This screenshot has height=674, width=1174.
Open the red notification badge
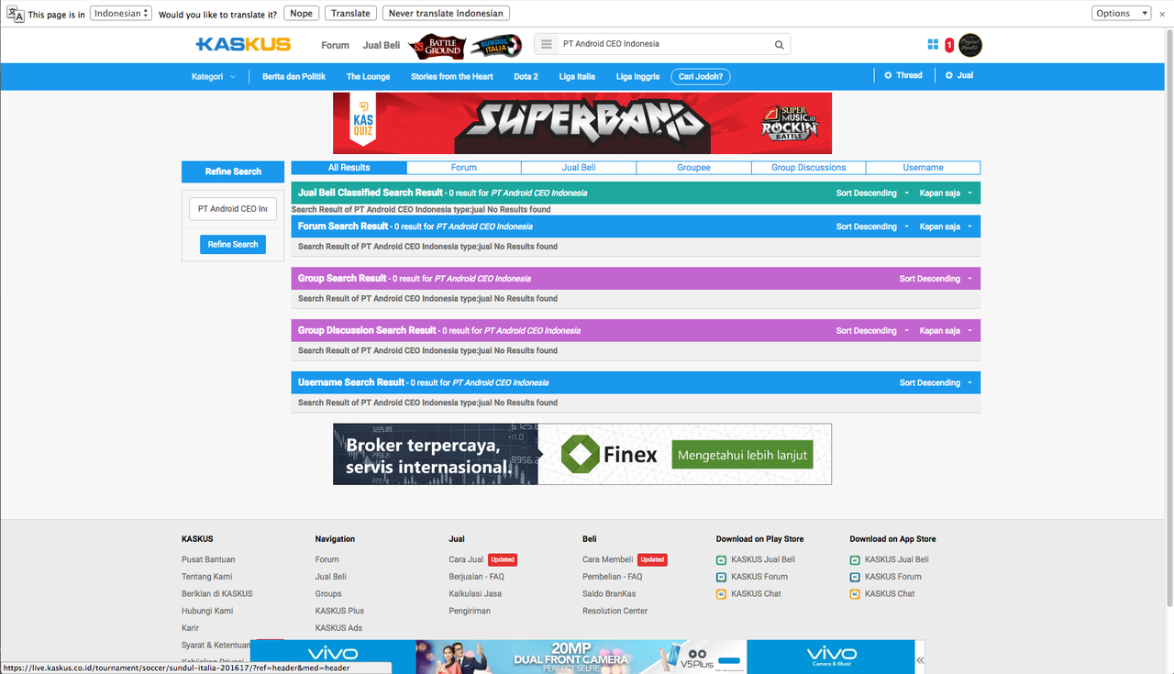949,45
